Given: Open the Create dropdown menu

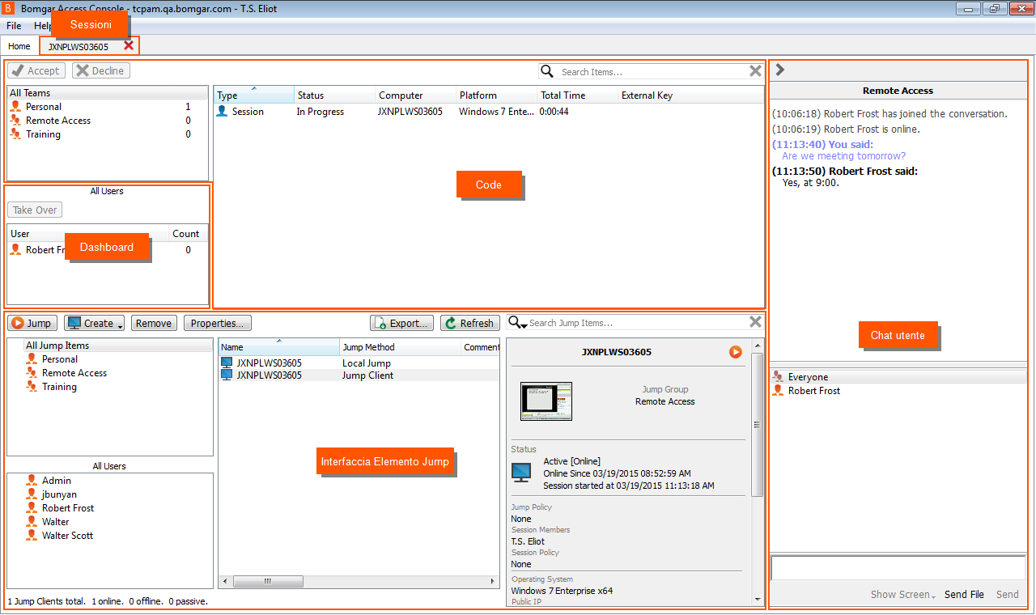Looking at the screenshot, I should click(x=94, y=323).
